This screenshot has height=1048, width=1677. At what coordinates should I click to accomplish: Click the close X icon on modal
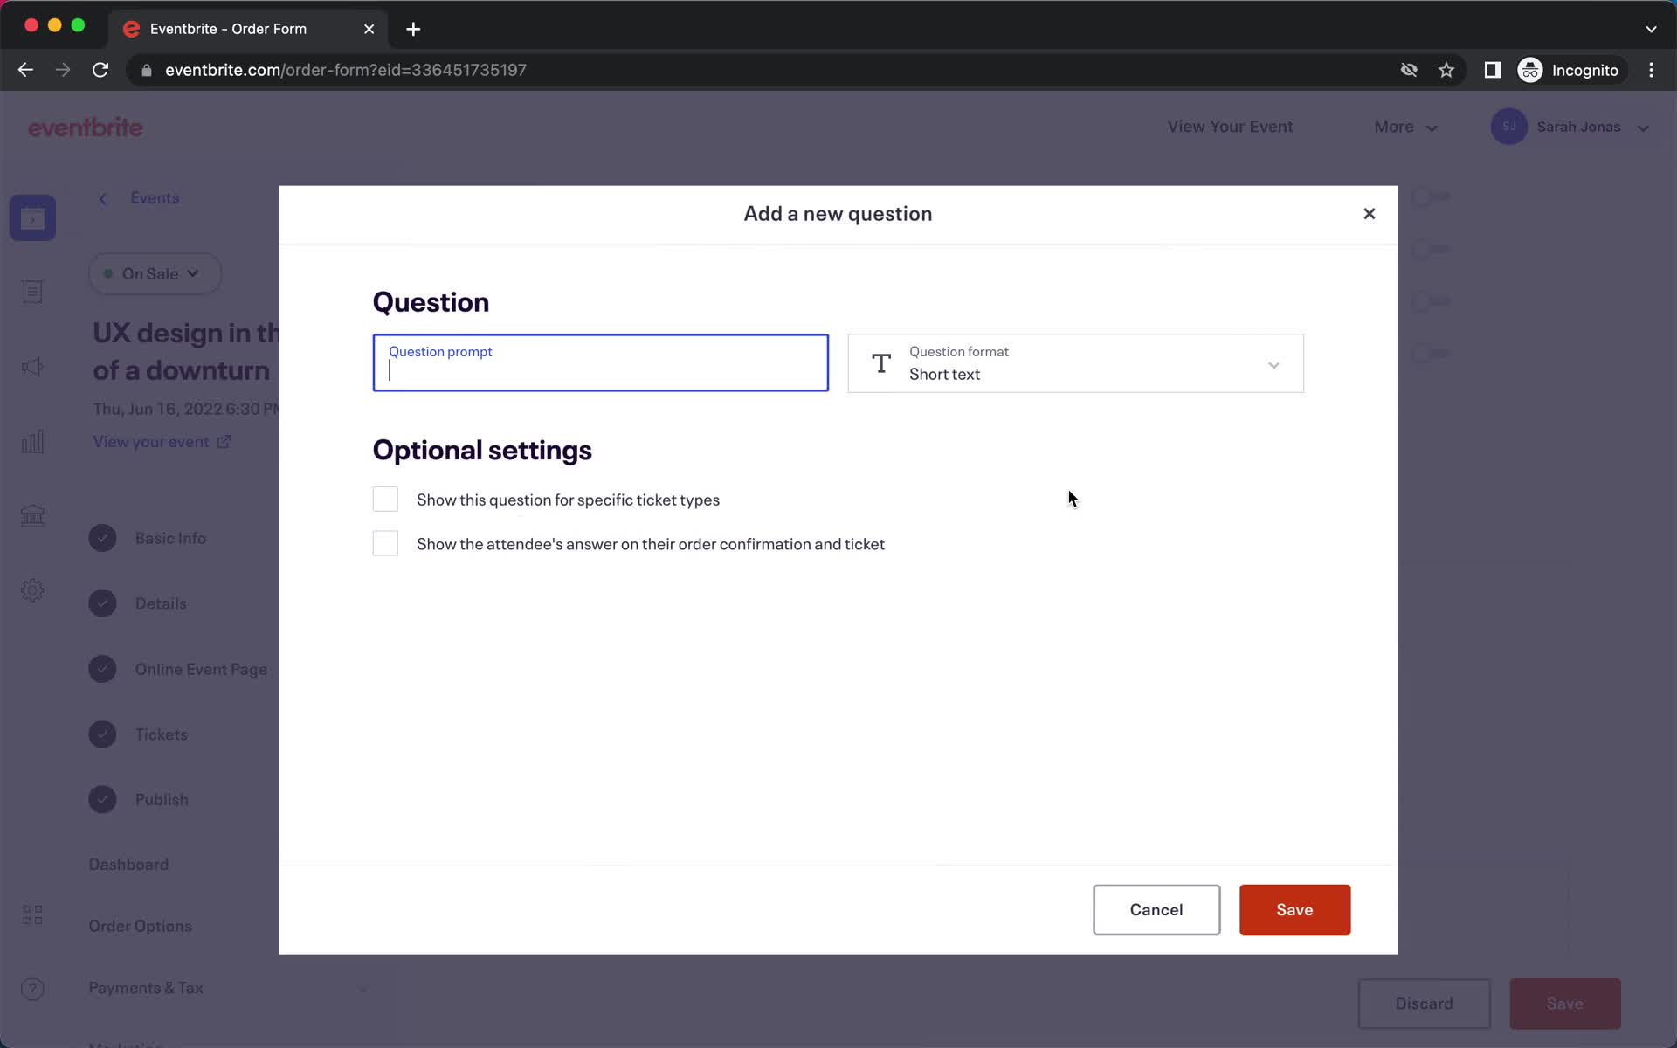point(1370,214)
